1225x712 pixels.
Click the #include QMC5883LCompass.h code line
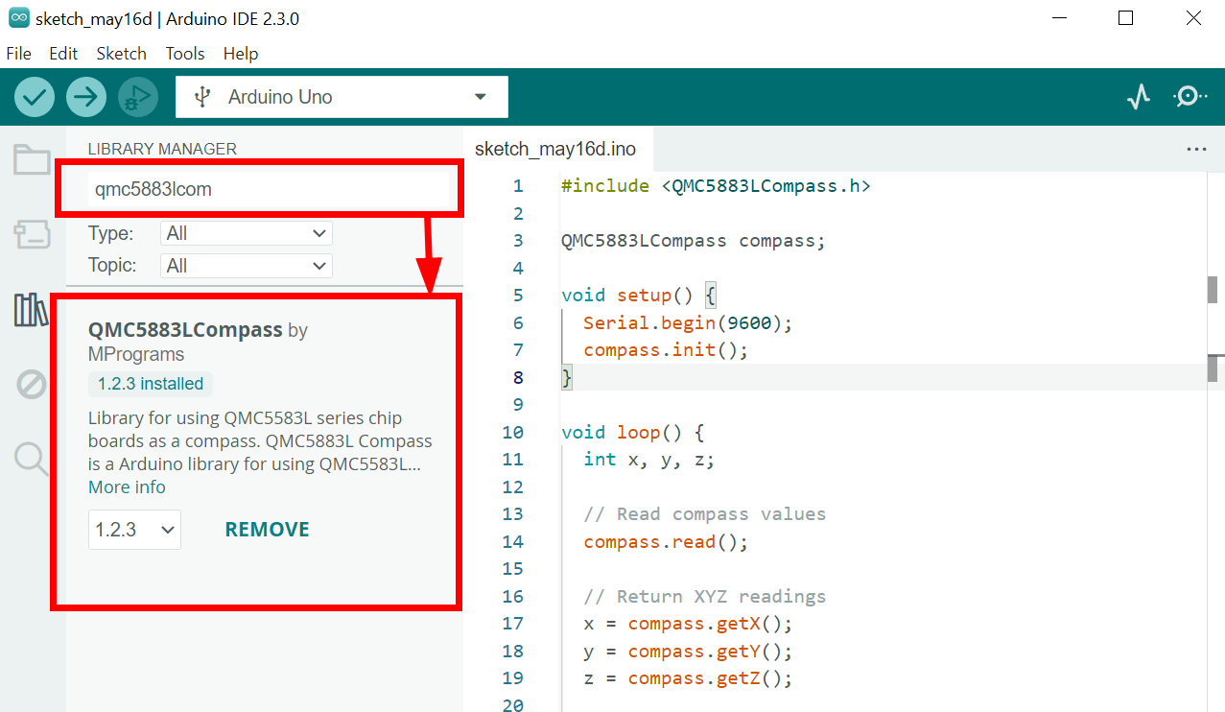coord(716,186)
